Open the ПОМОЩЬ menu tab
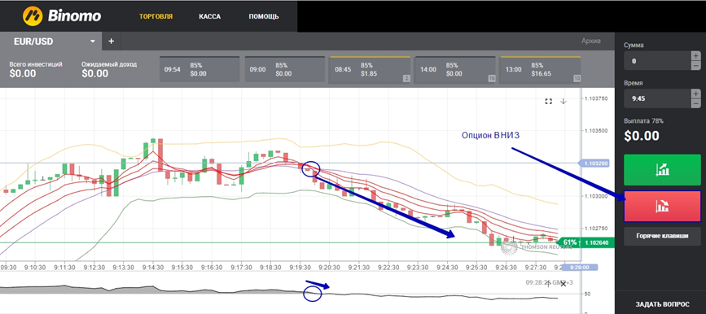 pos(263,16)
